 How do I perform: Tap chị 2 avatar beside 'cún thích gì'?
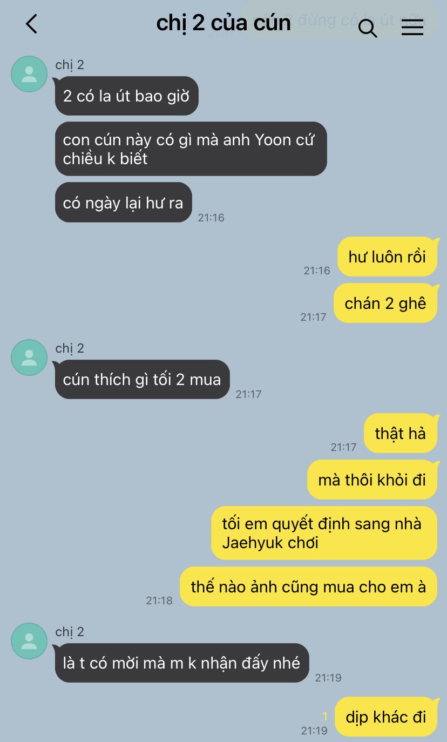pos(29,357)
